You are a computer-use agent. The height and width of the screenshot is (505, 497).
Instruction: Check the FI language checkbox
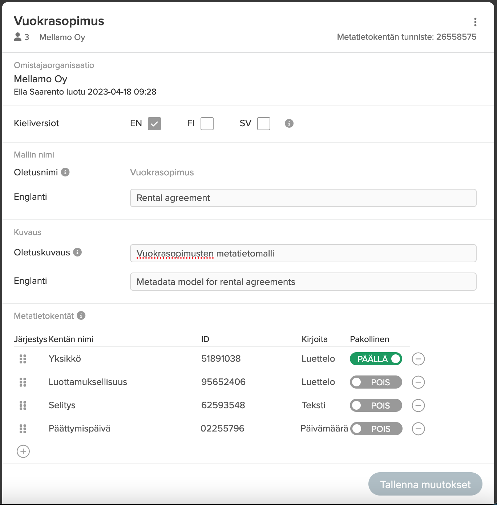207,124
